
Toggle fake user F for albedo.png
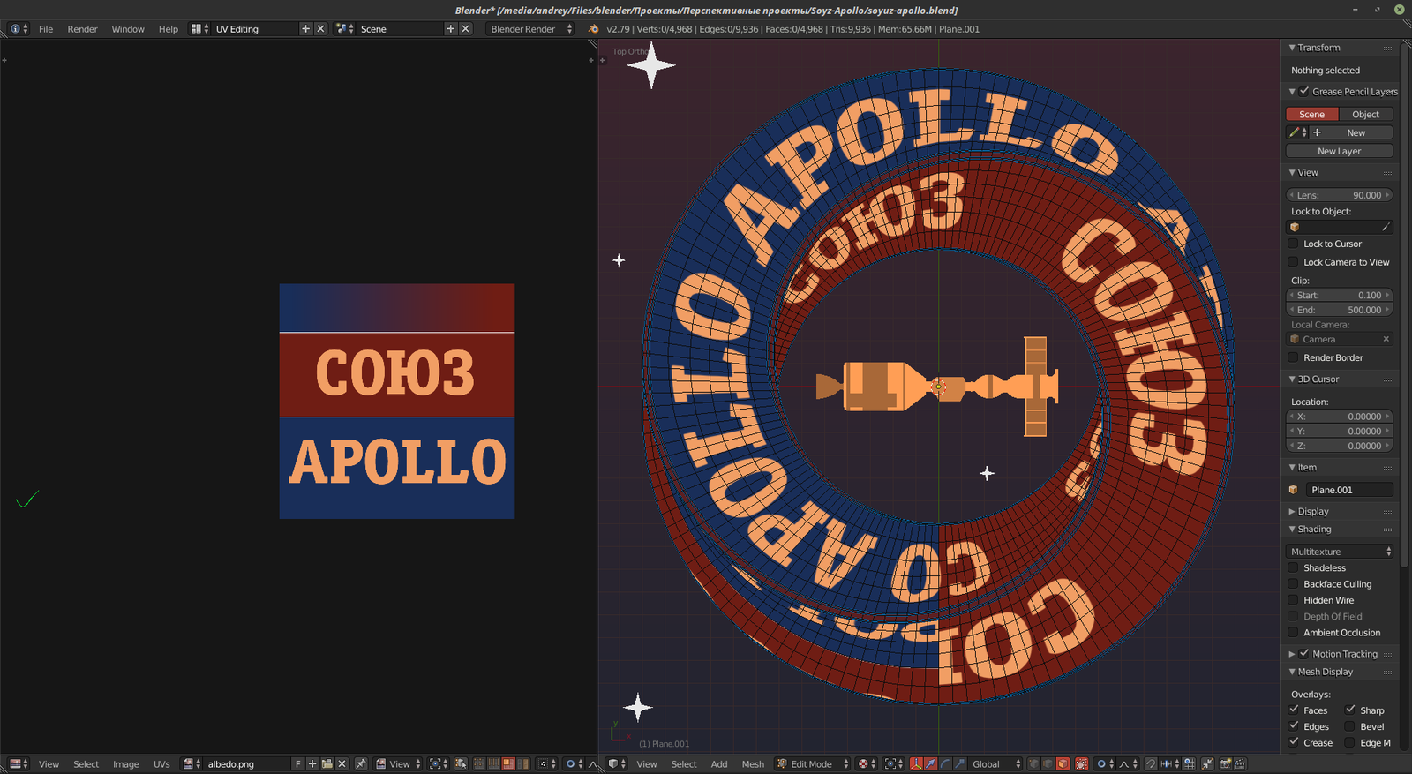297,764
